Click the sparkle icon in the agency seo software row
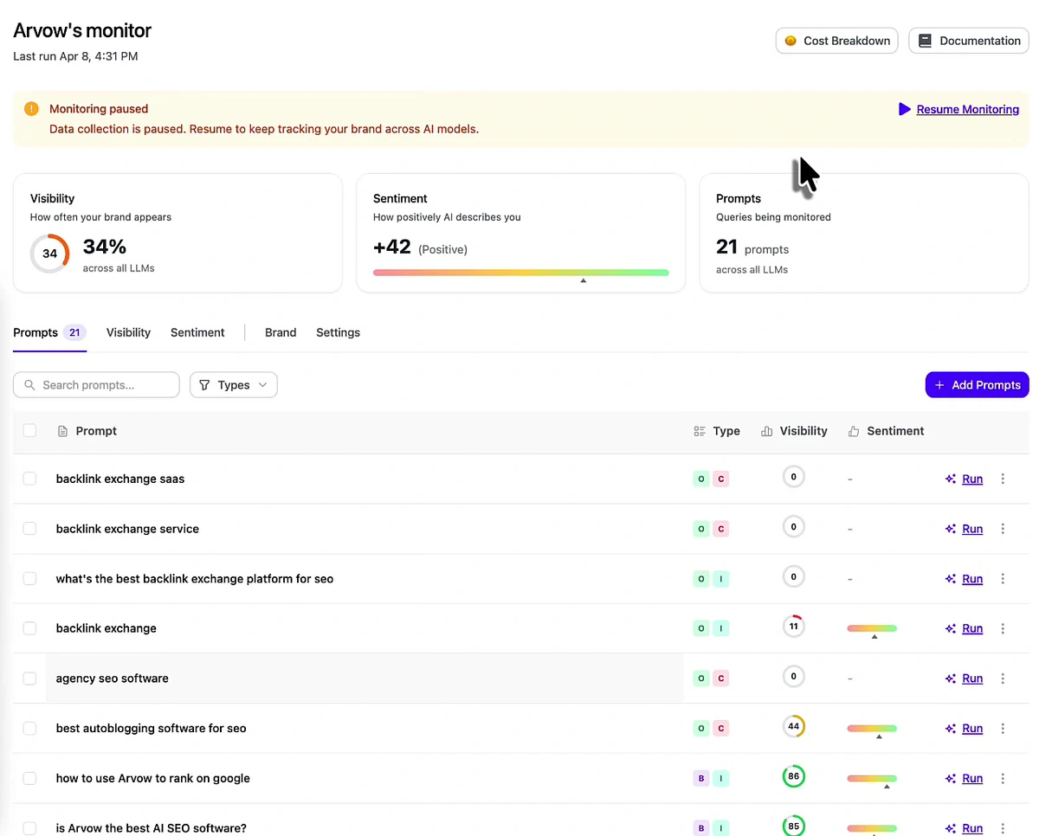Image resolution: width=1039 pixels, height=836 pixels. click(951, 678)
